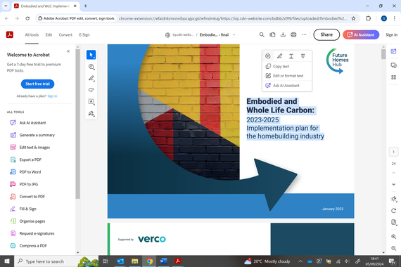
Task: Open Chrome from the Windows taskbar
Action: (149, 261)
